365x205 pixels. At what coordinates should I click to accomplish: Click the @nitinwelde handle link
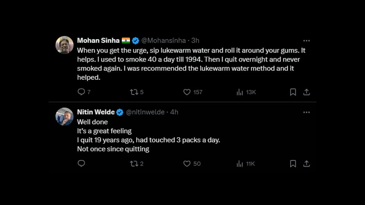[x=145, y=112]
